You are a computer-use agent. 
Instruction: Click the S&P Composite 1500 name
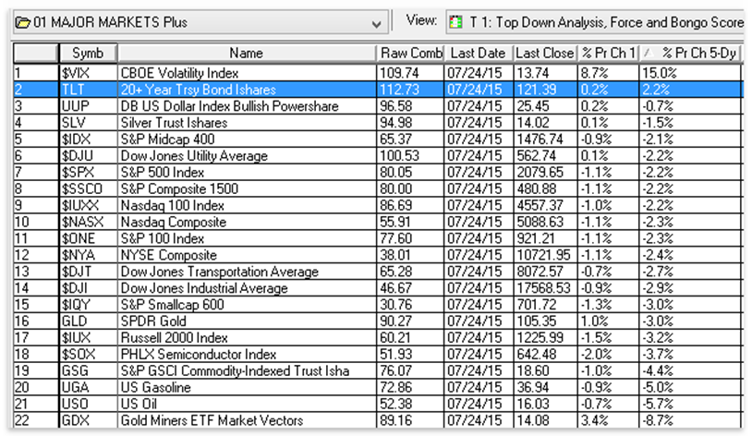pyautogui.click(x=179, y=189)
